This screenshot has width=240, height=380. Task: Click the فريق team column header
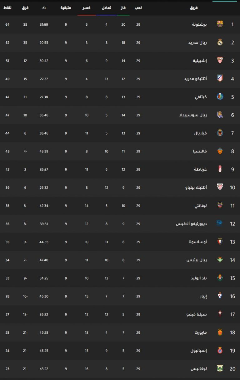pyautogui.click(x=194, y=8)
